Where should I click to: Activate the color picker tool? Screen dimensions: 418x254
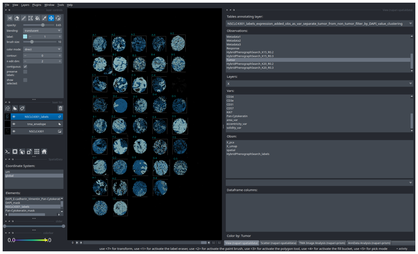44,18
